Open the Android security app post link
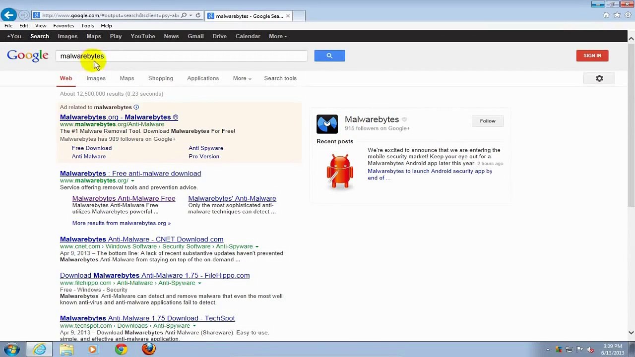This screenshot has width=635, height=357. (430, 175)
